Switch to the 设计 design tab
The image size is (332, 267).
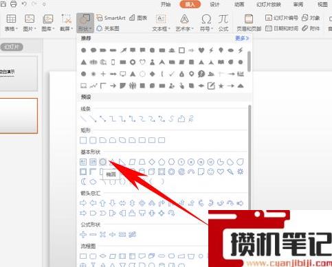click(214, 4)
